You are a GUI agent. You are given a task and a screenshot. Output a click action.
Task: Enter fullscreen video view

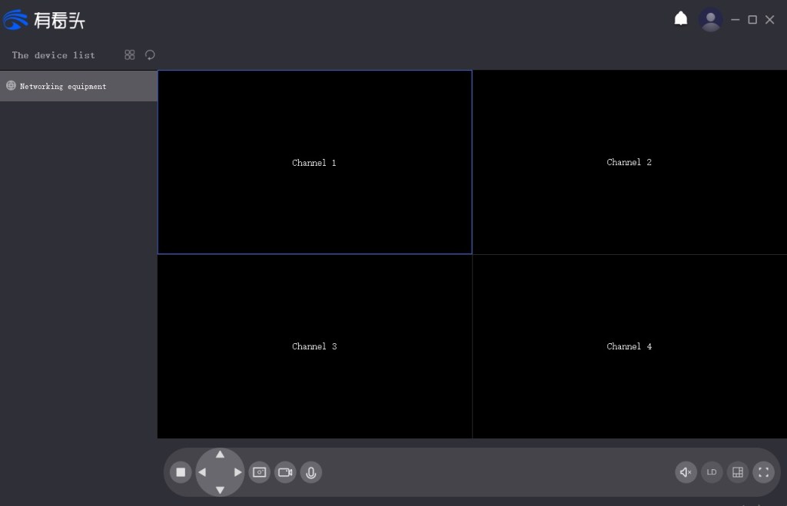tap(763, 472)
